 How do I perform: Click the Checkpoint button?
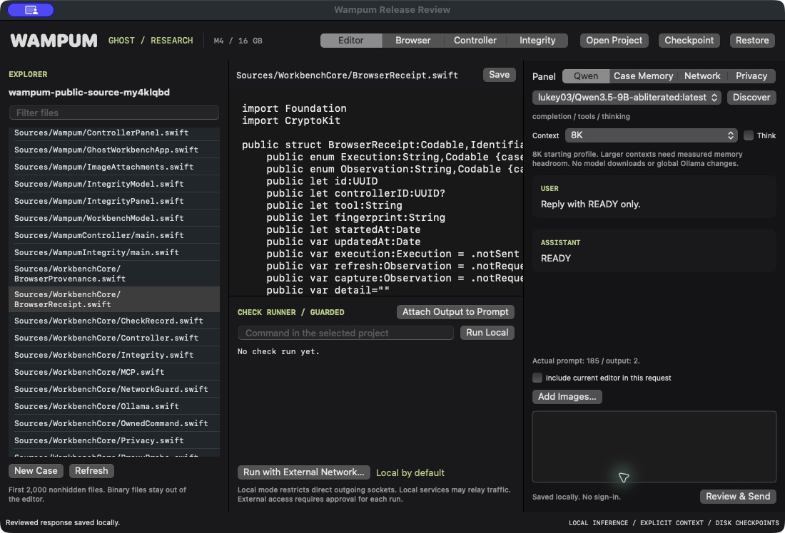(x=689, y=41)
